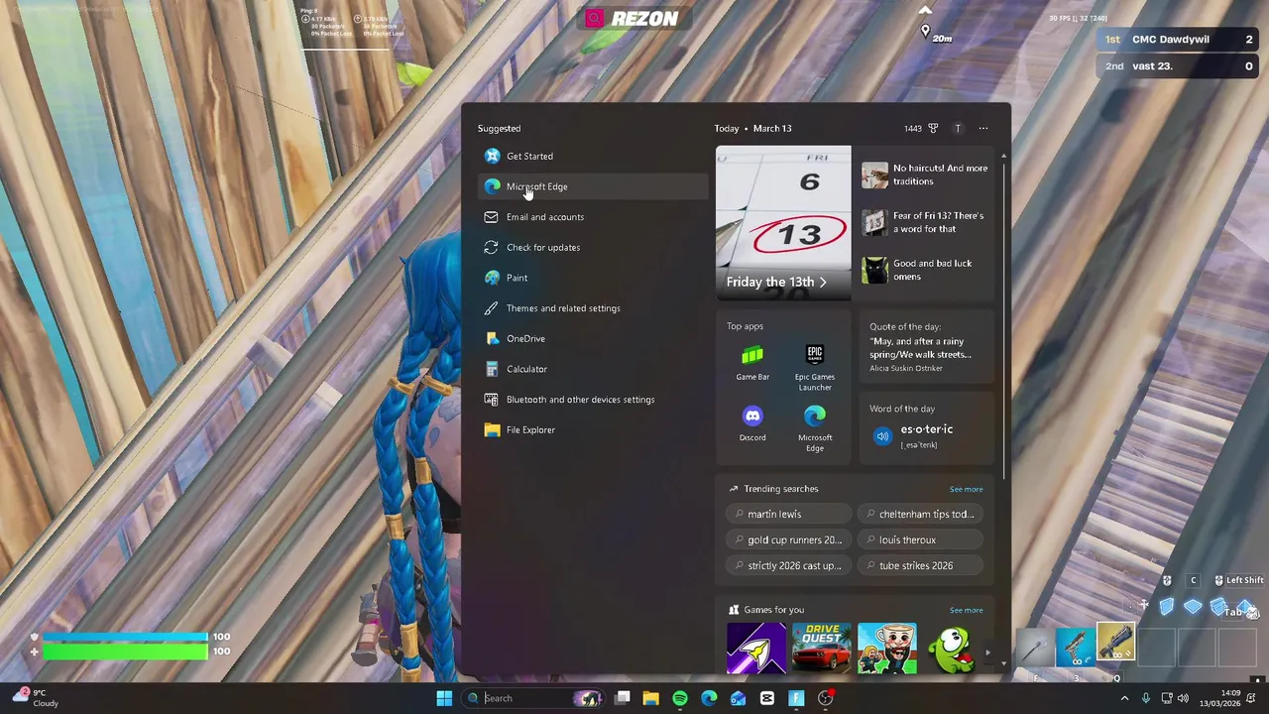
Task: Open File Explorer from the Suggested list
Action: point(593,429)
